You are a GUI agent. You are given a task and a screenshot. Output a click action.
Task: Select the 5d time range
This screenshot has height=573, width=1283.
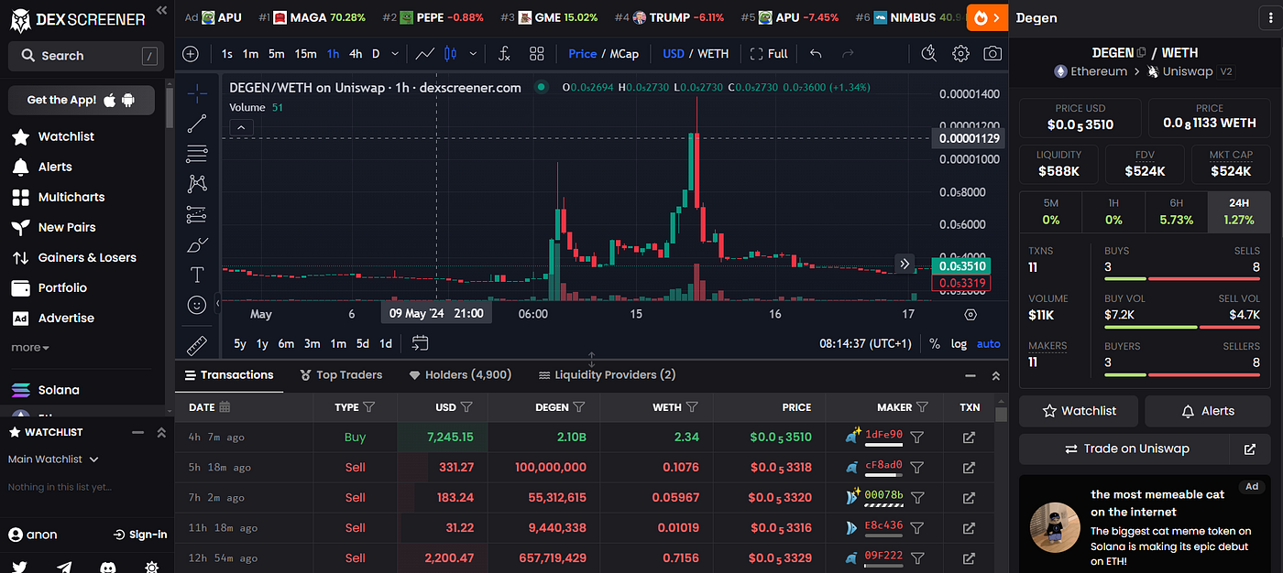coord(362,343)
